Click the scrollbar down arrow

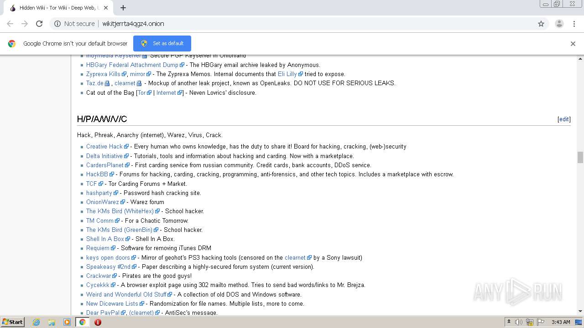[580, 312]
